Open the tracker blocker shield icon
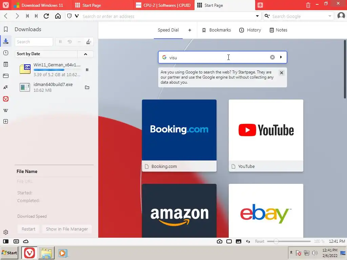This screenshot has width=347, height=260. (x=69, y=16)
